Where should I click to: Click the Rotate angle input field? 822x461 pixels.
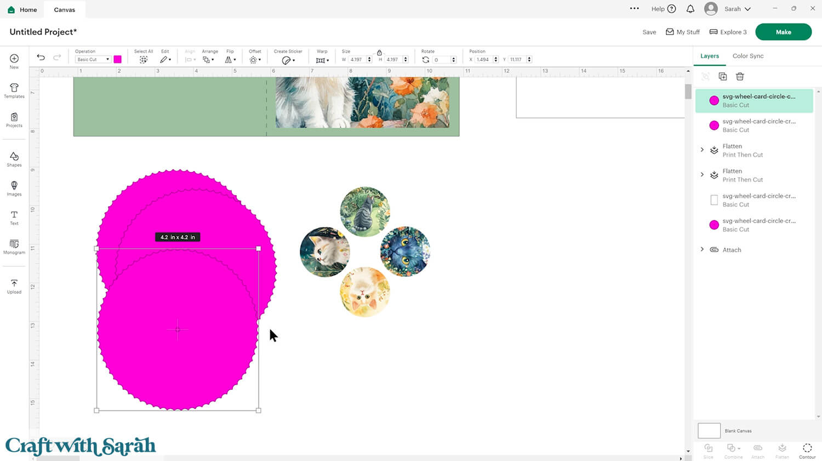[442, 60]
